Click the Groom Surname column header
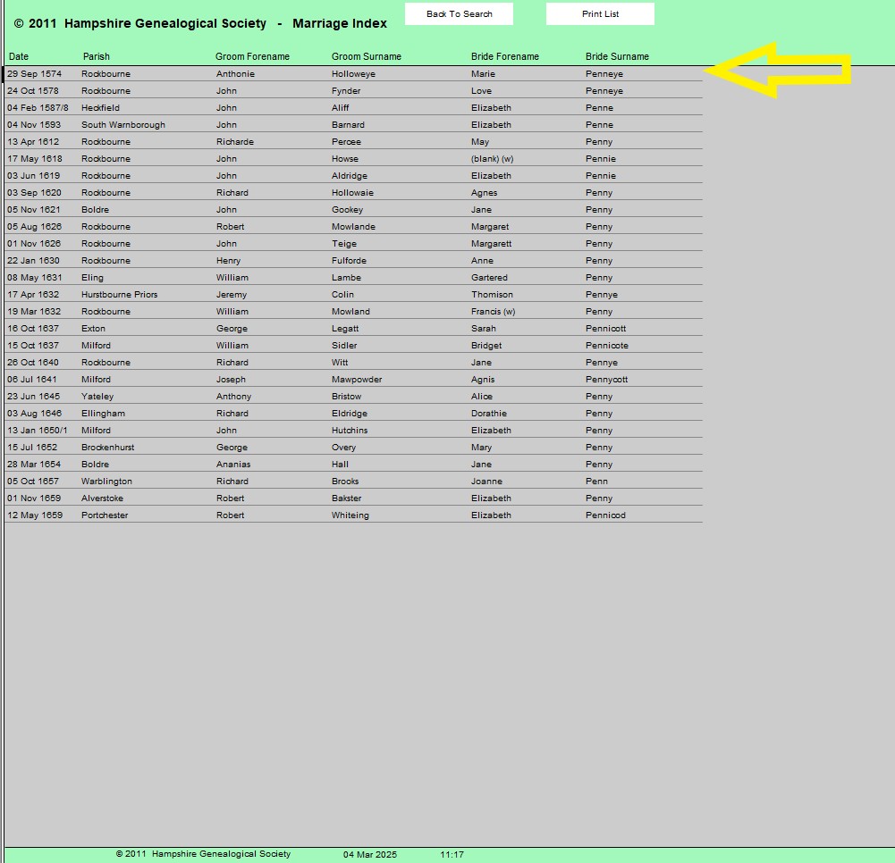Viewport: 895px width, 863px height. click(366, 56)
